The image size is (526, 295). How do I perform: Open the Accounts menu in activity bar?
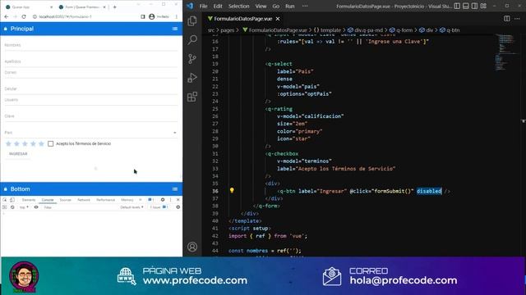pyautogui.click(x=192, y=247)
